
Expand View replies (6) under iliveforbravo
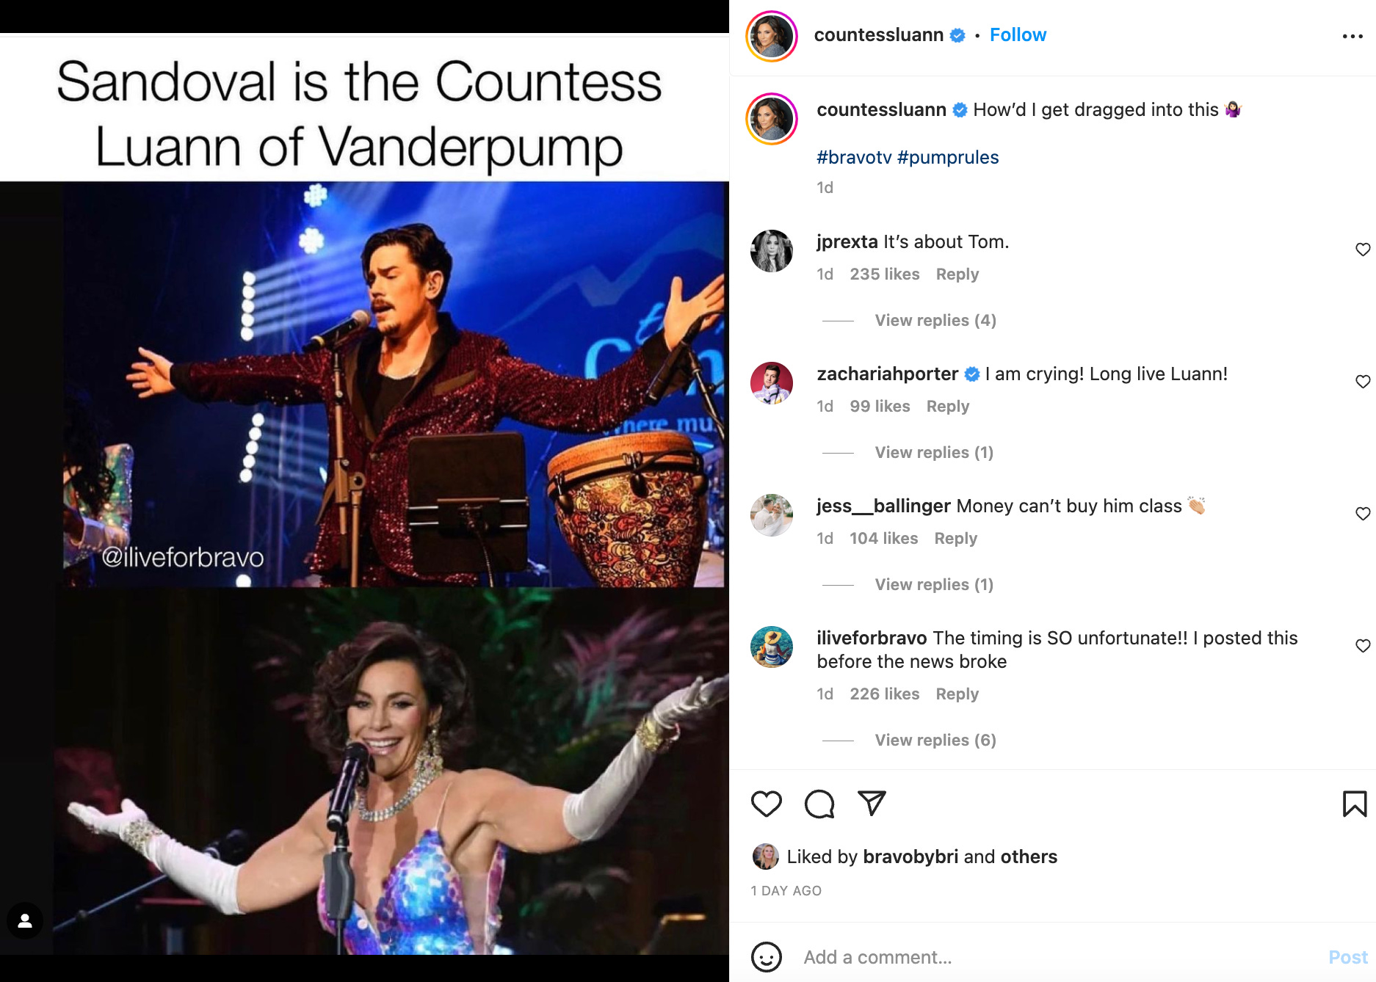click(x=935, y=740)
